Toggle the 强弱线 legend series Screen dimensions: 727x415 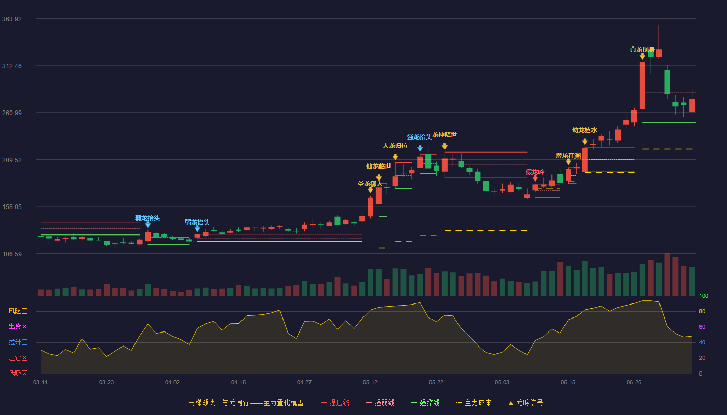[380, 403]
